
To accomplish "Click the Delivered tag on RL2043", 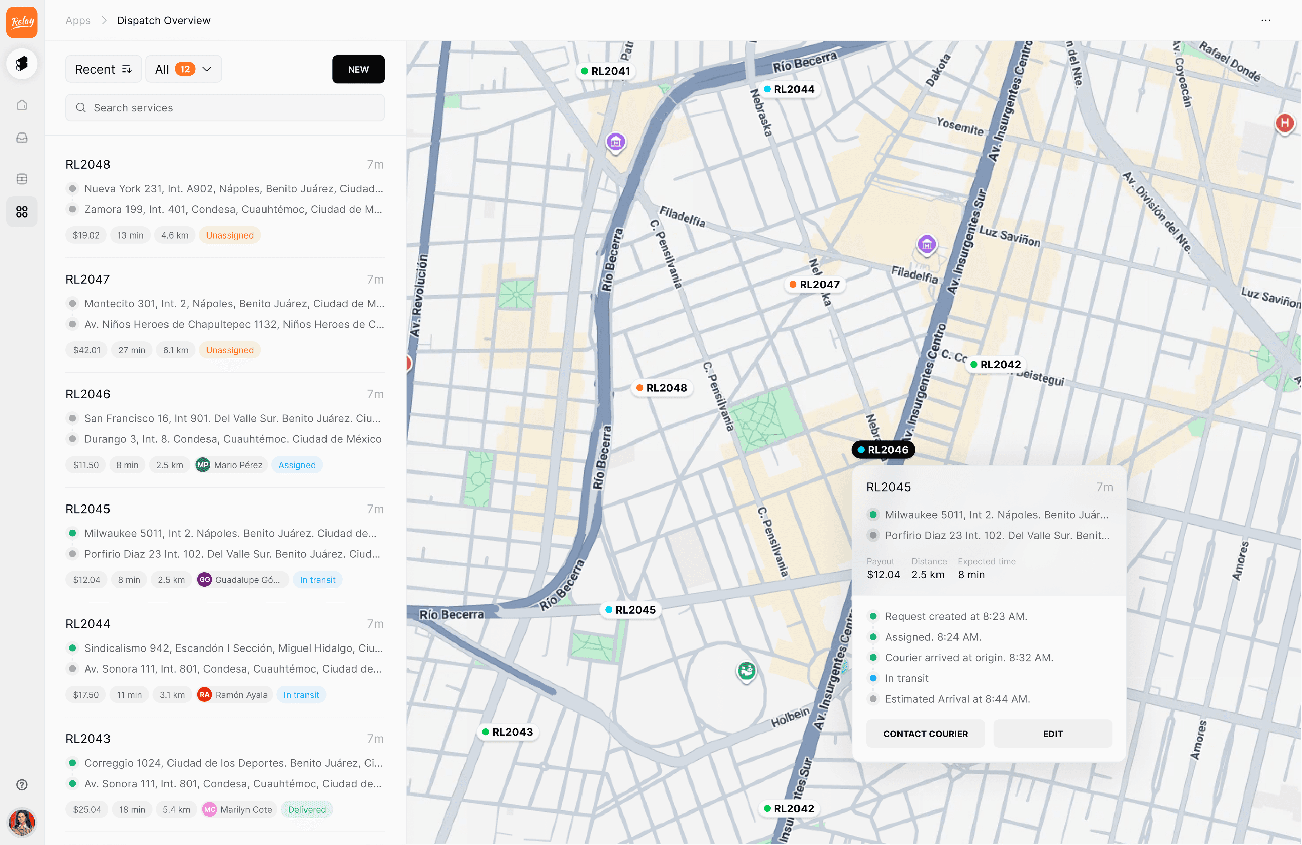I will (x=307, y=809).
